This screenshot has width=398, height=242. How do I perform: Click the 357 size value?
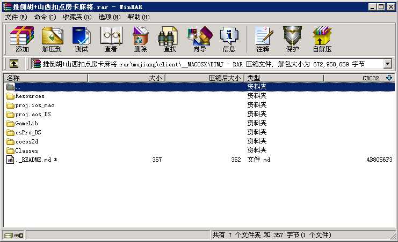coord(157,160)
